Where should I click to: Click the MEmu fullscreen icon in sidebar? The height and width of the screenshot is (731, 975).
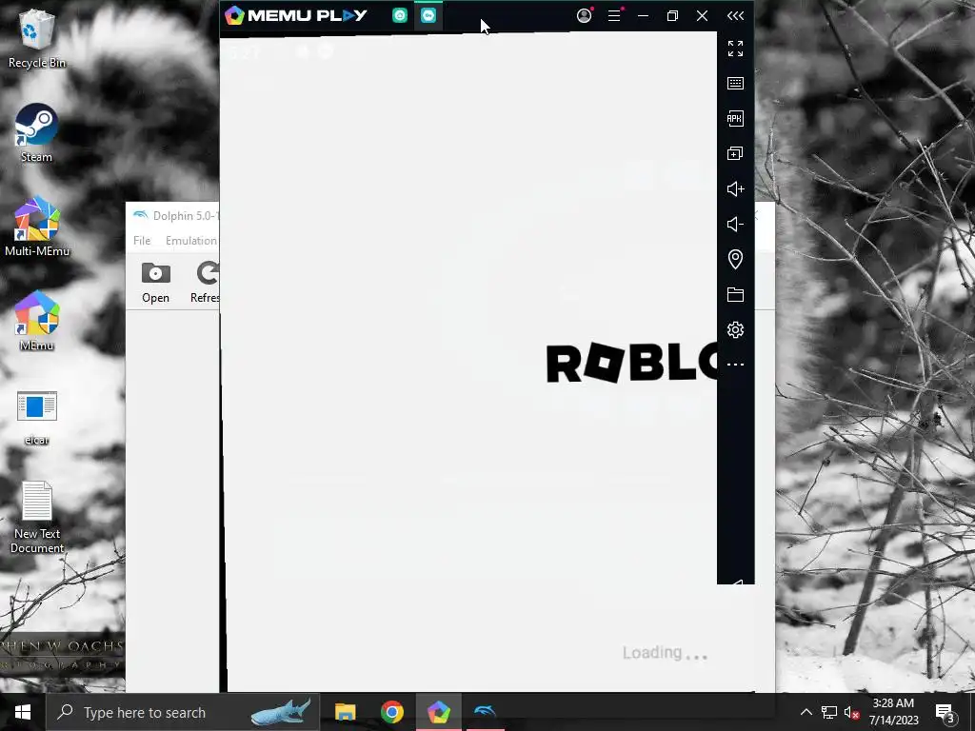[x=735, y=49]
